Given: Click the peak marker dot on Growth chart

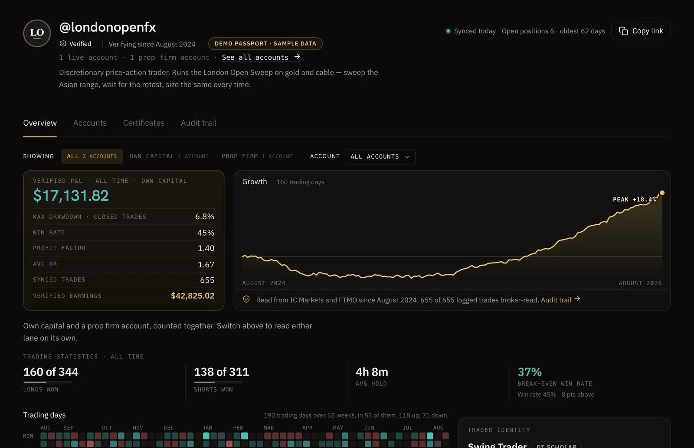Looking at the screenshot, I should coord(662,193).
